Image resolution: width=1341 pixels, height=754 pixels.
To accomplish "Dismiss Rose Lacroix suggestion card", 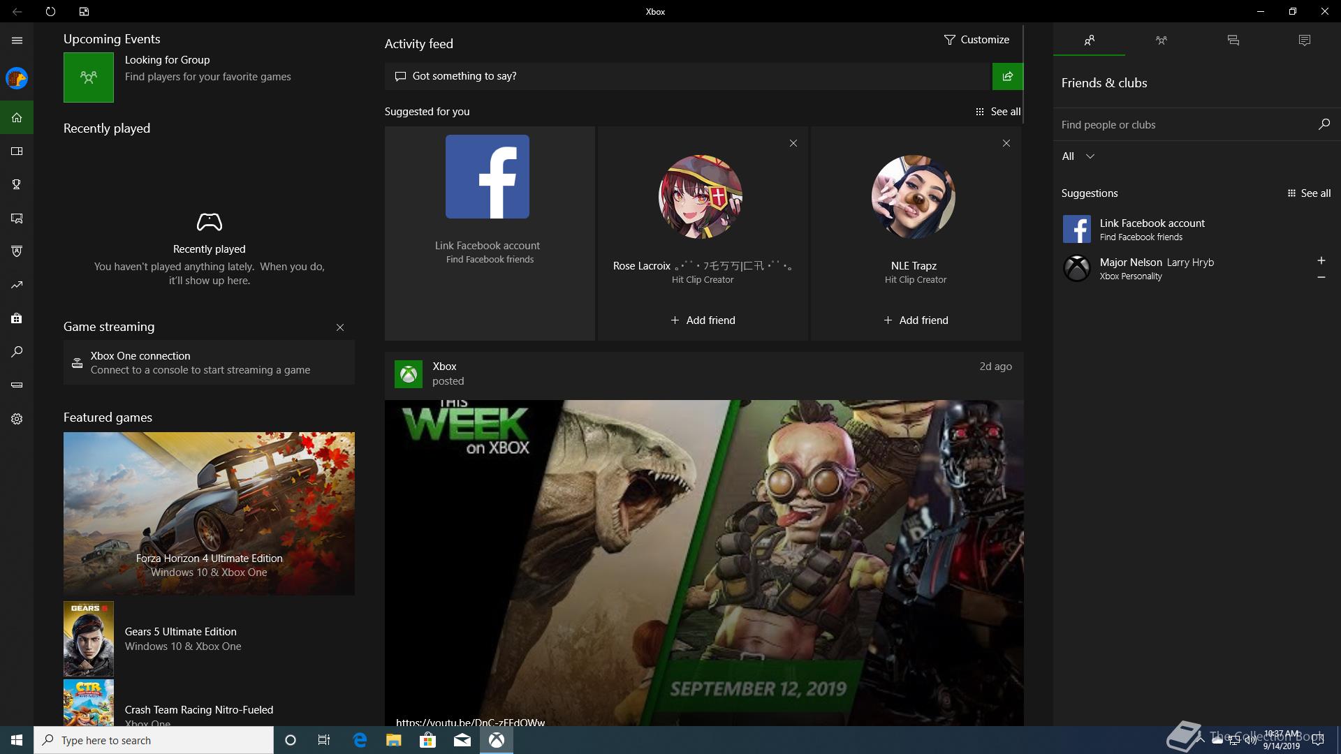I will pyautogui.click(x=793, y=143).
